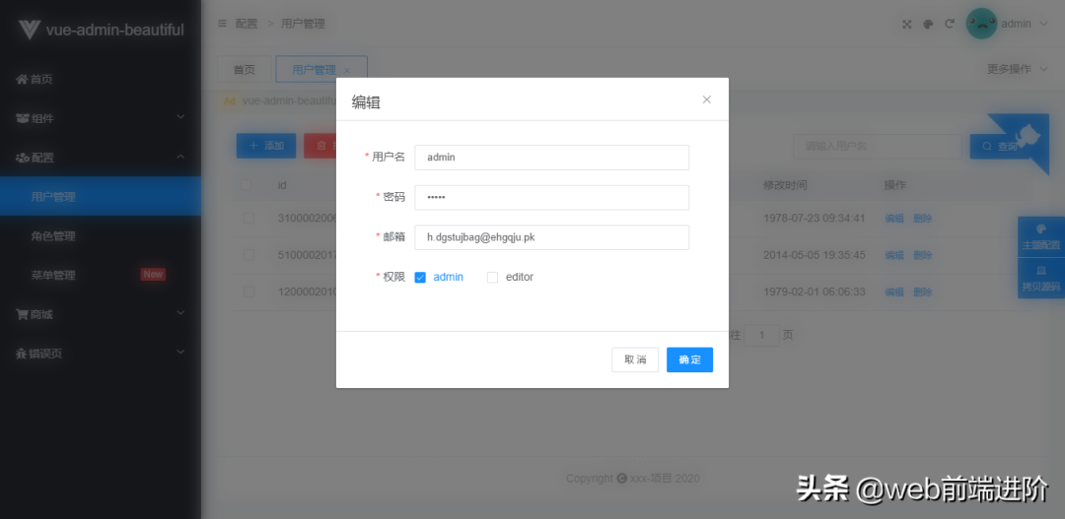Image resolution: width=1065 pixels, height=519 pixels.
Task: Click 删除 link for the 1978-07-23 row
Action: pyautogui.click(x=922, y=219)
